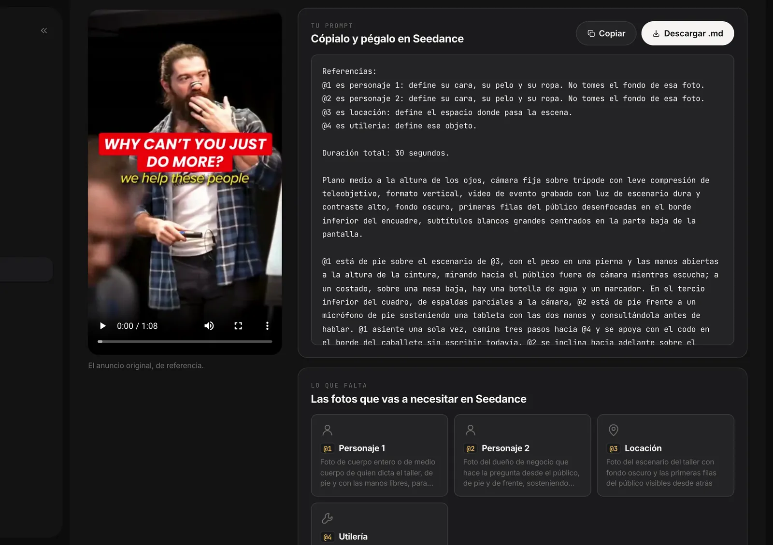This screenshot has height=545, width=773.
Task: Click the @4 tag badge
Action: [328, 537]
